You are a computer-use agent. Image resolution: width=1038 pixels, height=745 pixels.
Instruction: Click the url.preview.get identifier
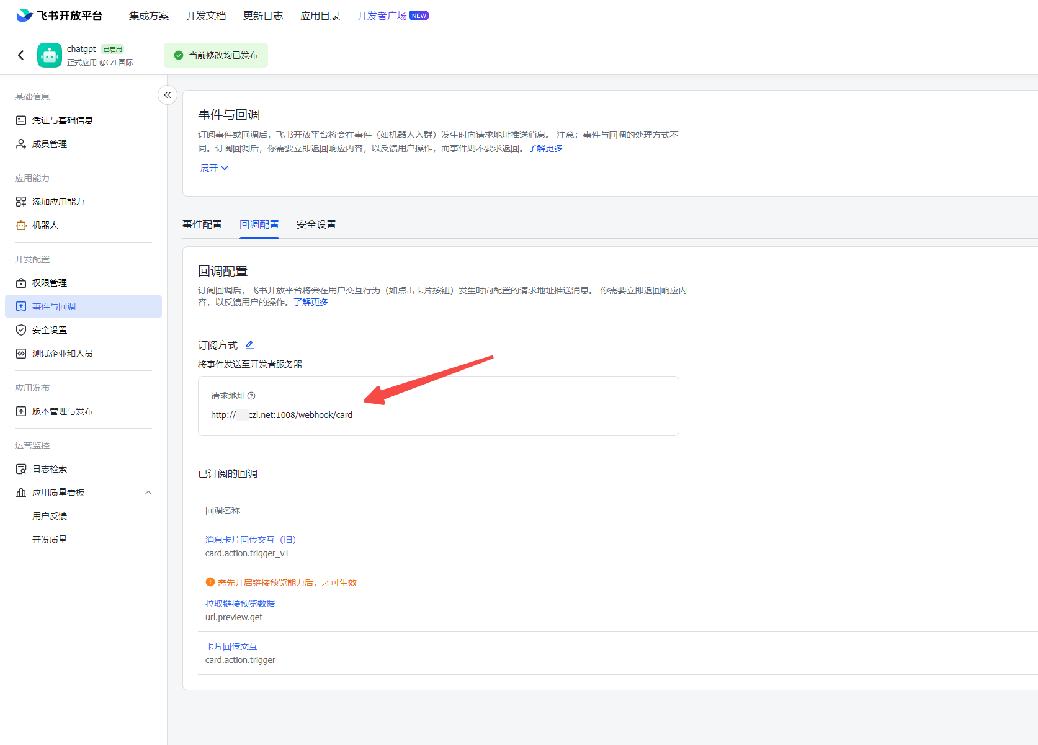coord(234,617)
